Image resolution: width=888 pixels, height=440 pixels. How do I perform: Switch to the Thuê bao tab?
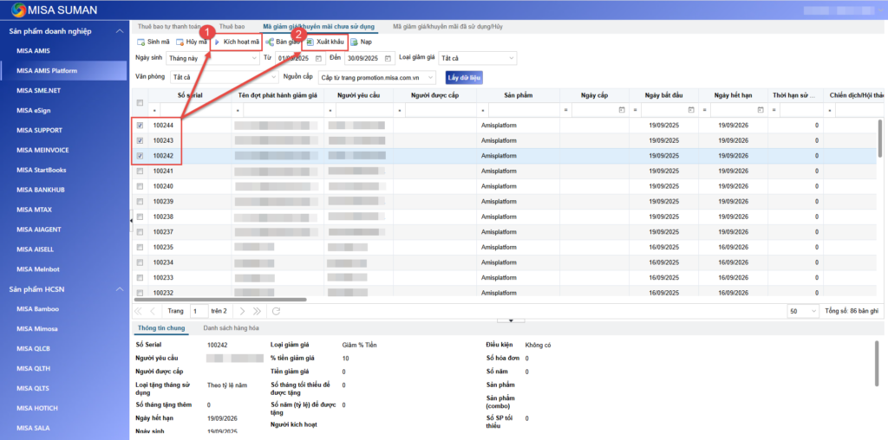pyautogui.click(x=231, y=27)
